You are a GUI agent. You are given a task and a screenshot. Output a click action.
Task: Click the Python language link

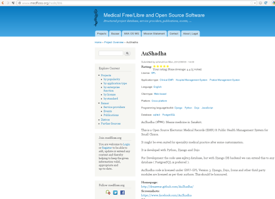[188, 108]
